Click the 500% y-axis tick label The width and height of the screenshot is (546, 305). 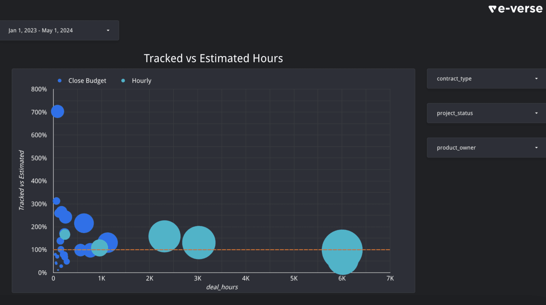coord(39,158)
